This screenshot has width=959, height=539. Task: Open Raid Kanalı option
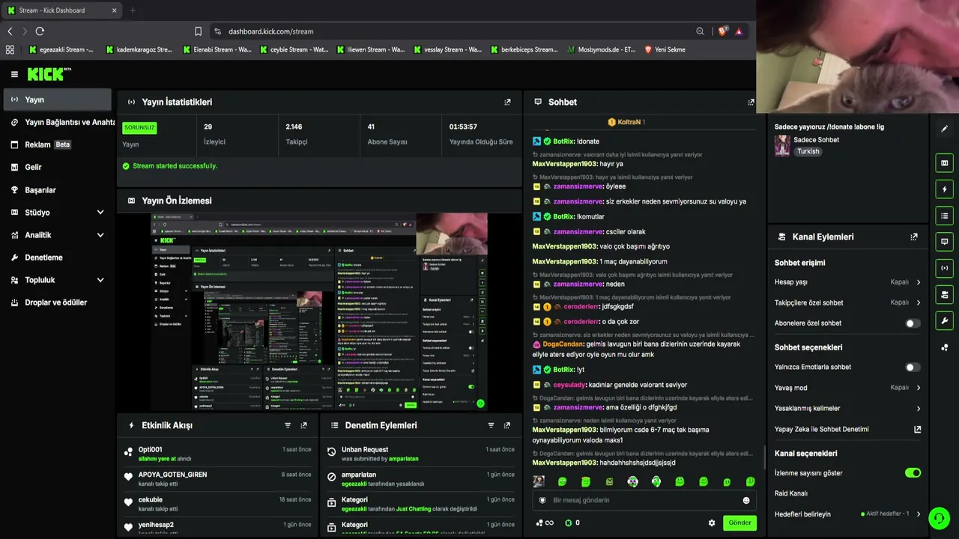pyautogui.click(x=791, y=494)
